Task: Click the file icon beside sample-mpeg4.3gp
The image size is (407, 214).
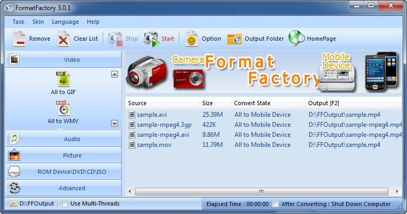Action: (x=132, y=124)
